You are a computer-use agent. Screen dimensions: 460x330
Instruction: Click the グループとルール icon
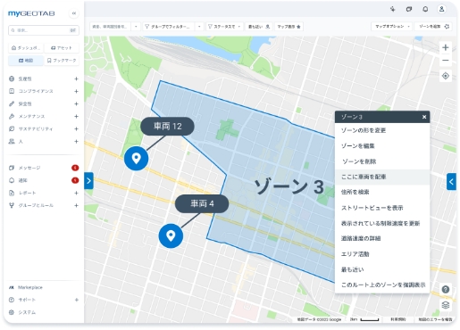[x=12, y=205]
